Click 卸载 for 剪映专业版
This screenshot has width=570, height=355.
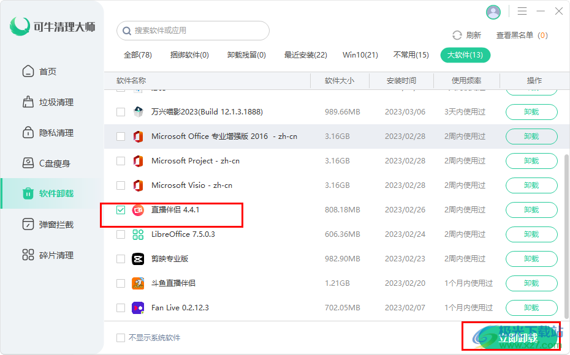[x=531, y=259]
